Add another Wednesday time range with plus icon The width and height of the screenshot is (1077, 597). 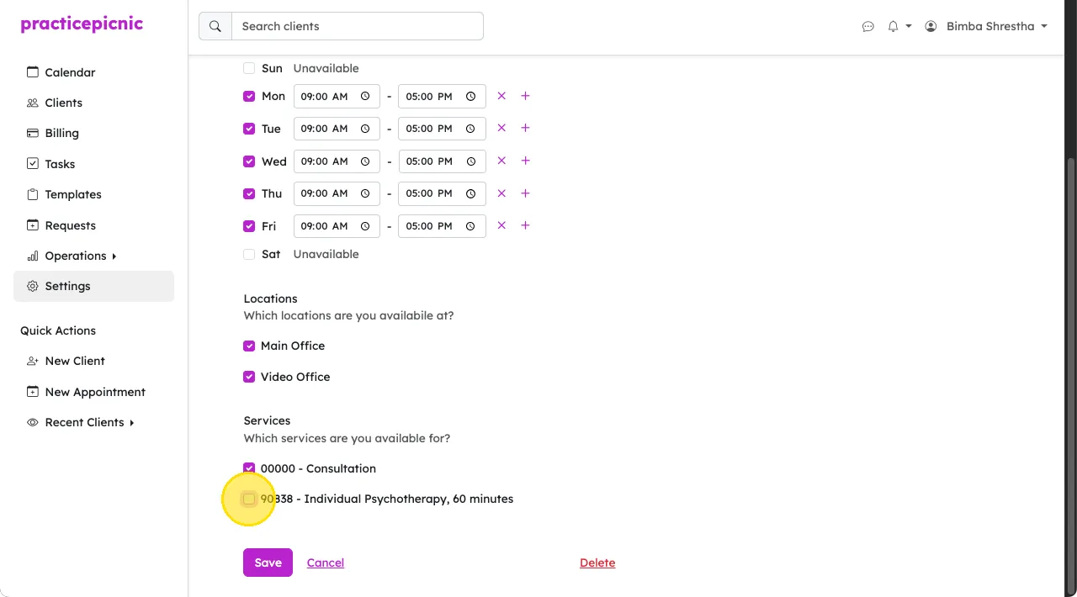coord(525,161)
